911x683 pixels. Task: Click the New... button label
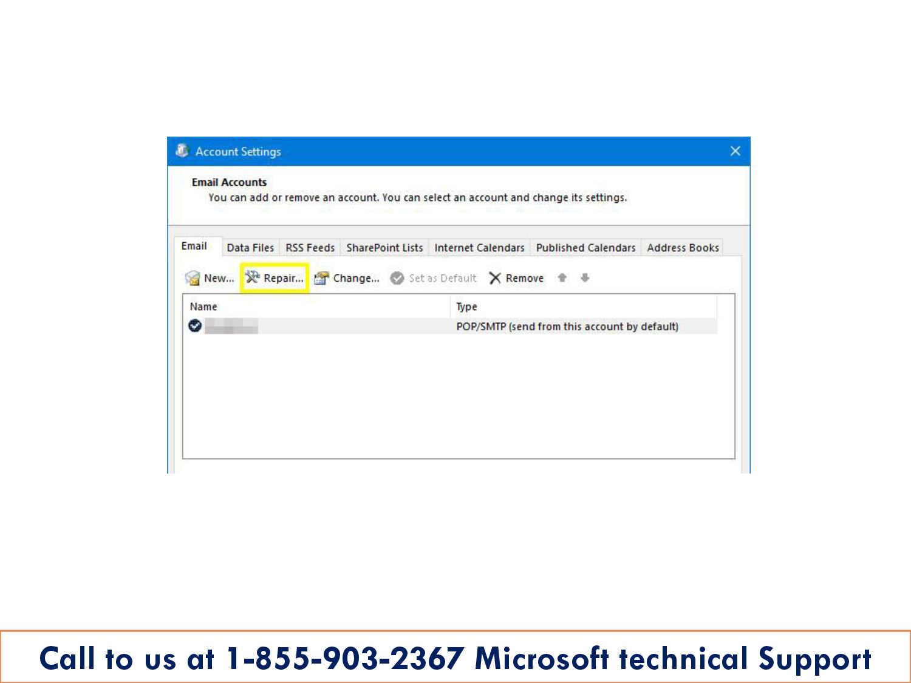219,278
